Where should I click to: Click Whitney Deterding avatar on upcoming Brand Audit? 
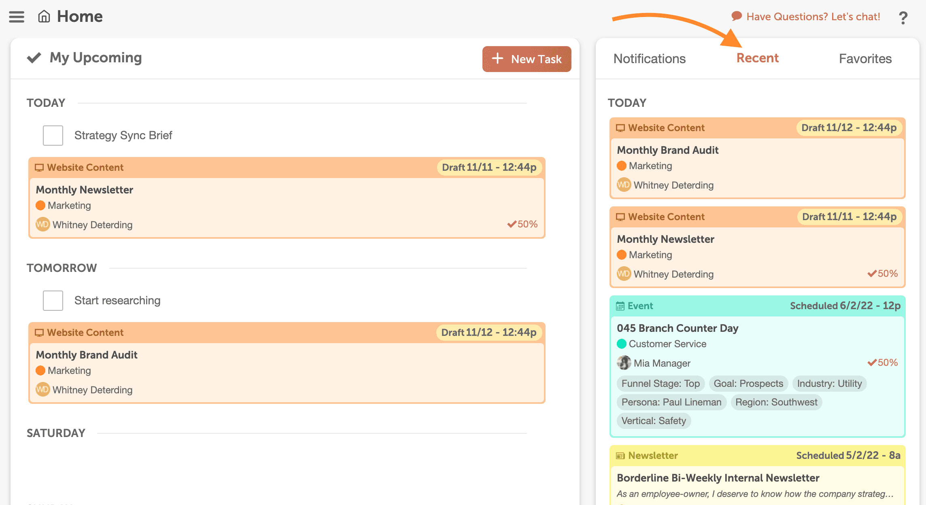(x=42, y=390)
